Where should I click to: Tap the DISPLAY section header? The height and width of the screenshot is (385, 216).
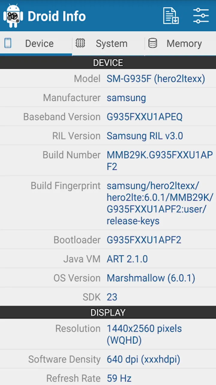click(x=108, y=313)
